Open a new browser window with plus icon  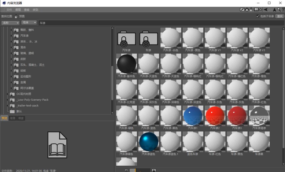coord(283,10)
